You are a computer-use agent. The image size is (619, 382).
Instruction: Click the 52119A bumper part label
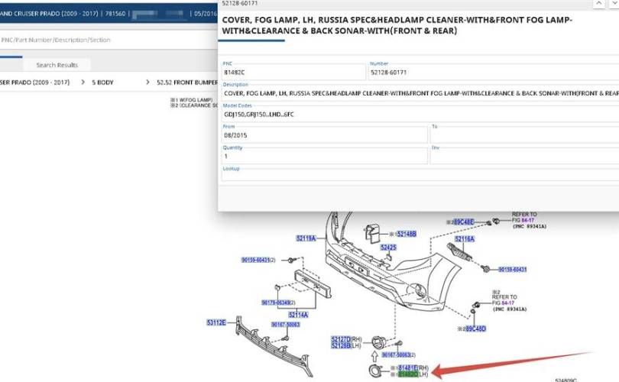[306, 238]
